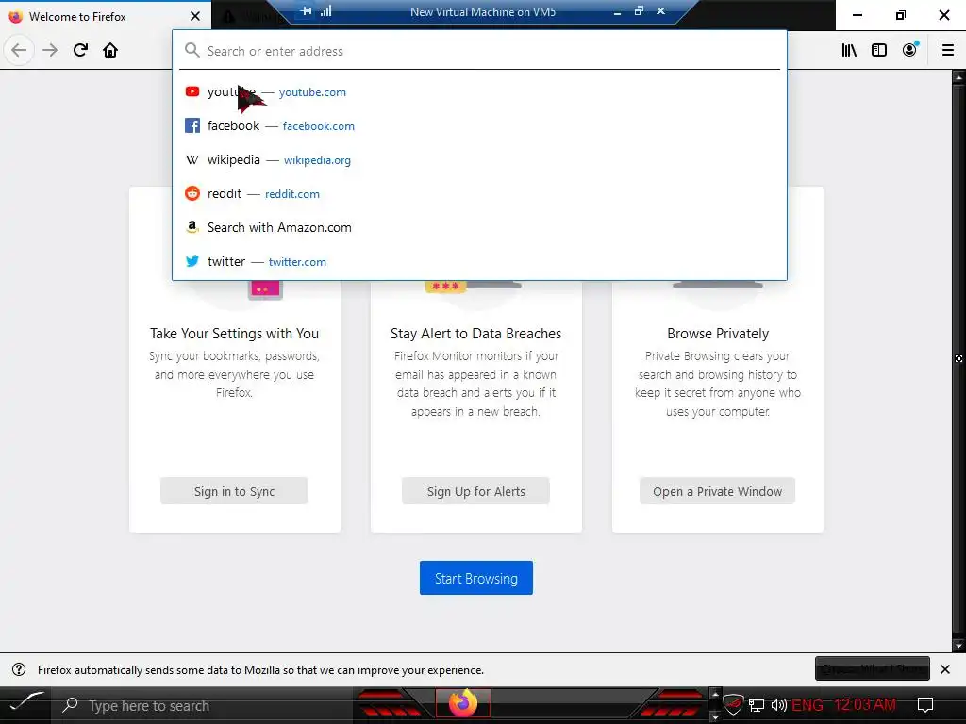The height and width of the screenshot is (724, 966).
Task: Open the hamburger application menu
Action: [x=948, y=50]
